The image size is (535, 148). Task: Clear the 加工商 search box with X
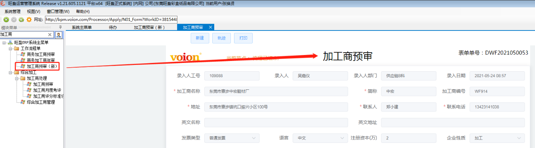click(50, 35)
